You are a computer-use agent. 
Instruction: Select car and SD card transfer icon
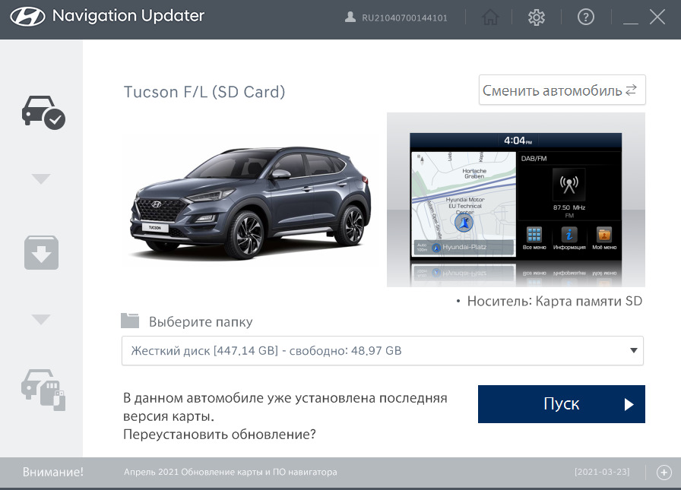pos(43,390)
